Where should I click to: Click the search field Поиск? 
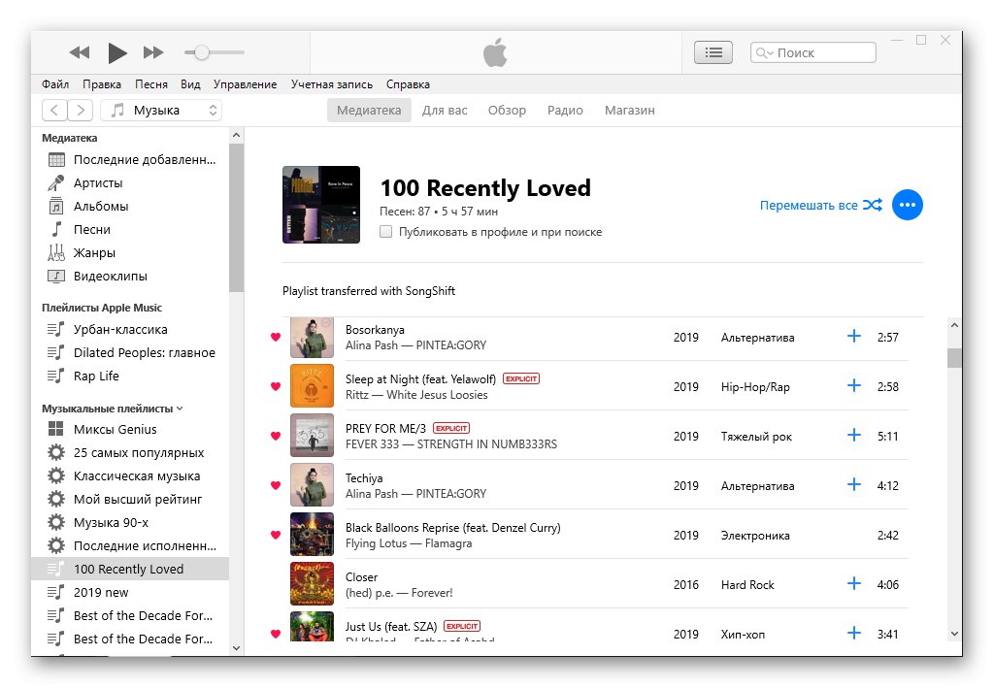[x=813, y=52]
